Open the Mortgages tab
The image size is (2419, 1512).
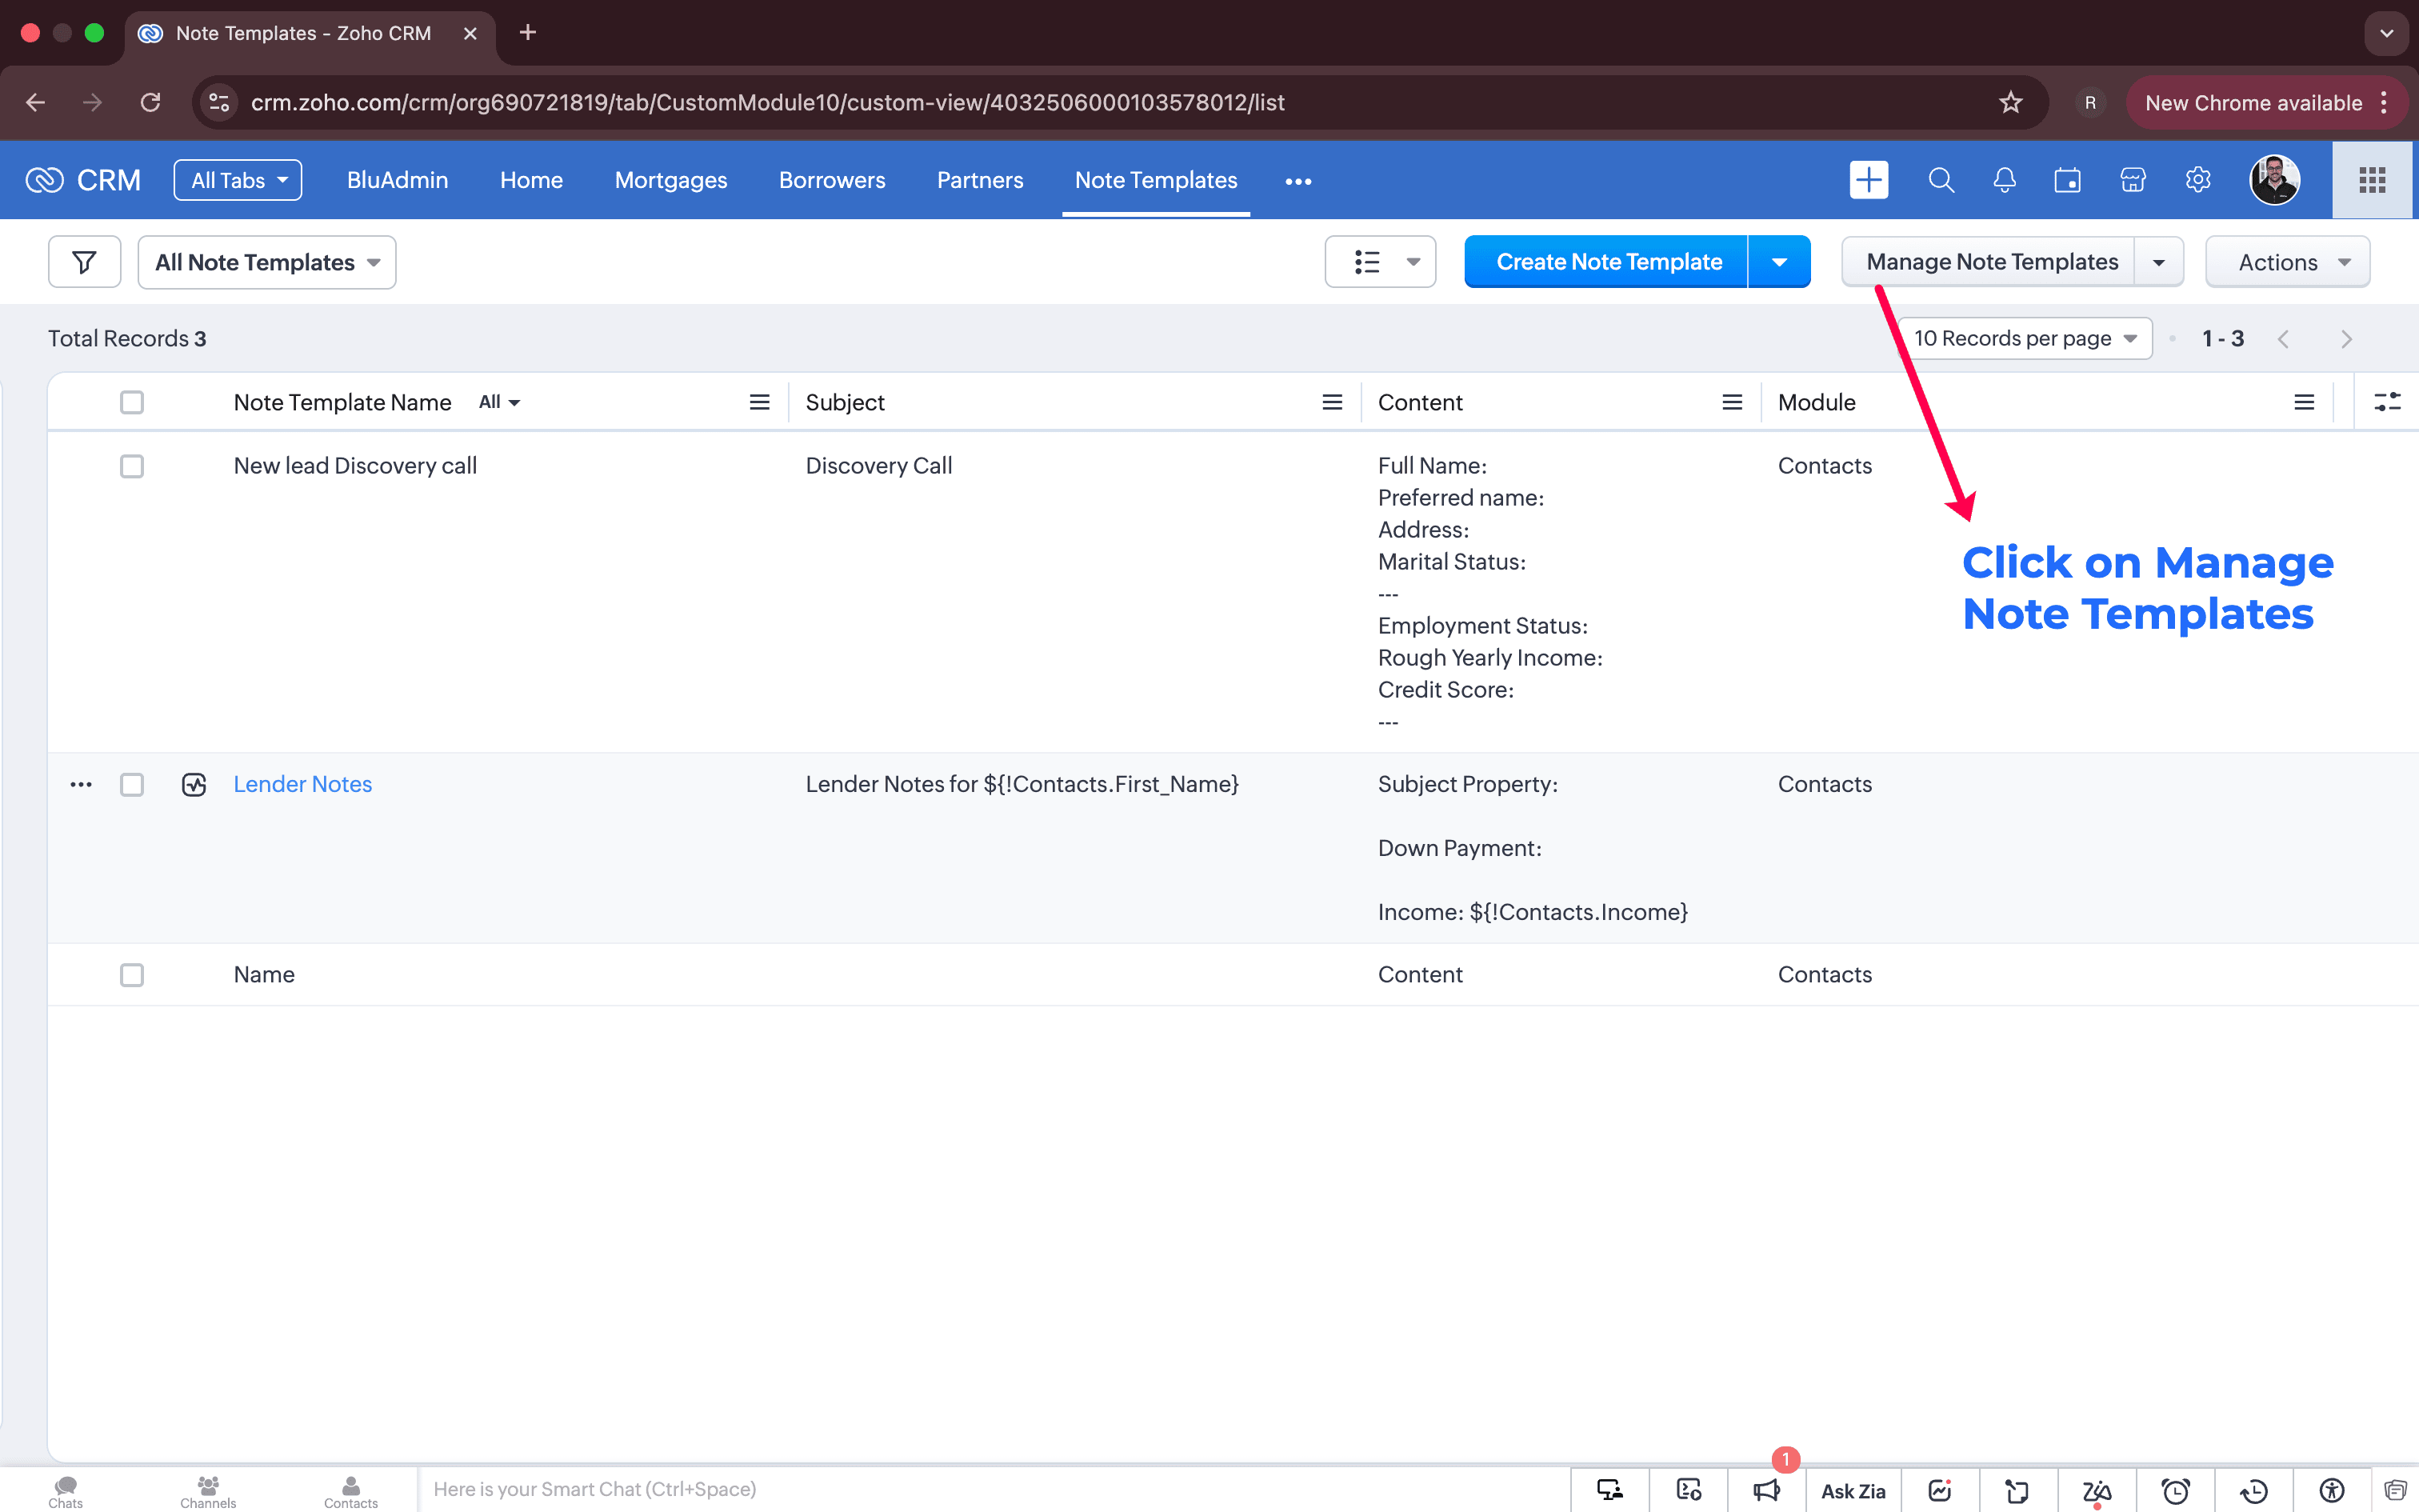670,180
